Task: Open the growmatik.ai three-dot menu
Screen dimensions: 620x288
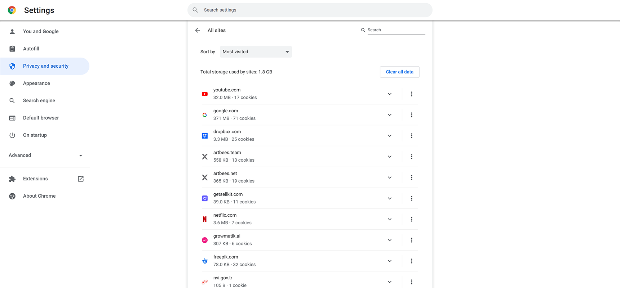Action: 411,240
